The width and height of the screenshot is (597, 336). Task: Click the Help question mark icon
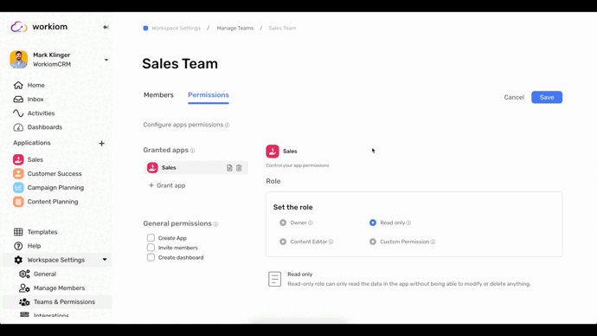pos(18,246)
